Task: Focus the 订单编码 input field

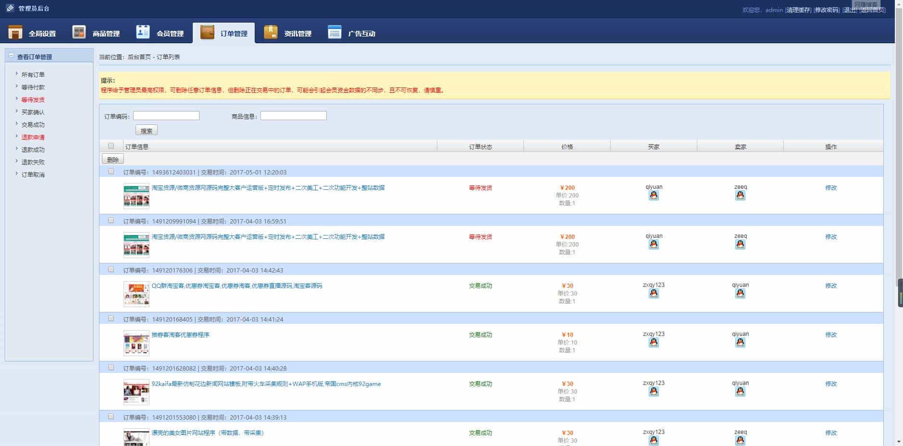Action: [x=166, y=116]
